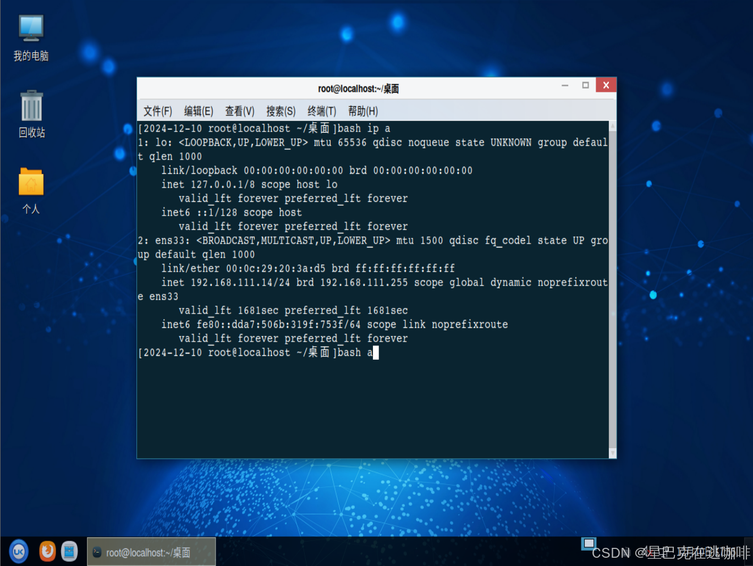Image resolution: width=753 pixels, height=566 pixels.
Task: Minimize the terminal window
Action: (x=565, y=85)
